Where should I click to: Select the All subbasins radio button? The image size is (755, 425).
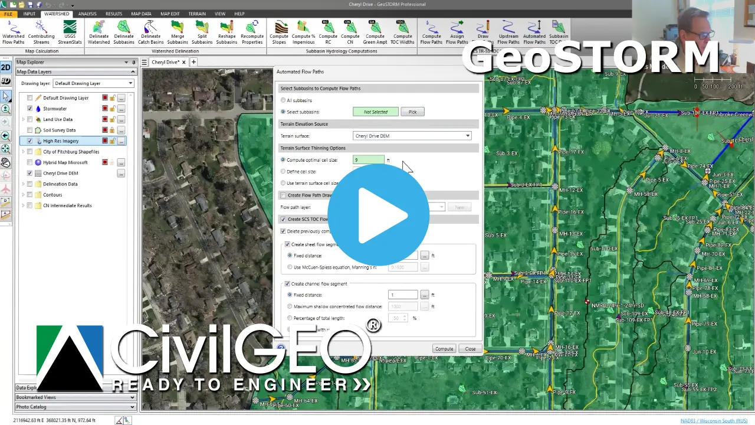[283, 100]
